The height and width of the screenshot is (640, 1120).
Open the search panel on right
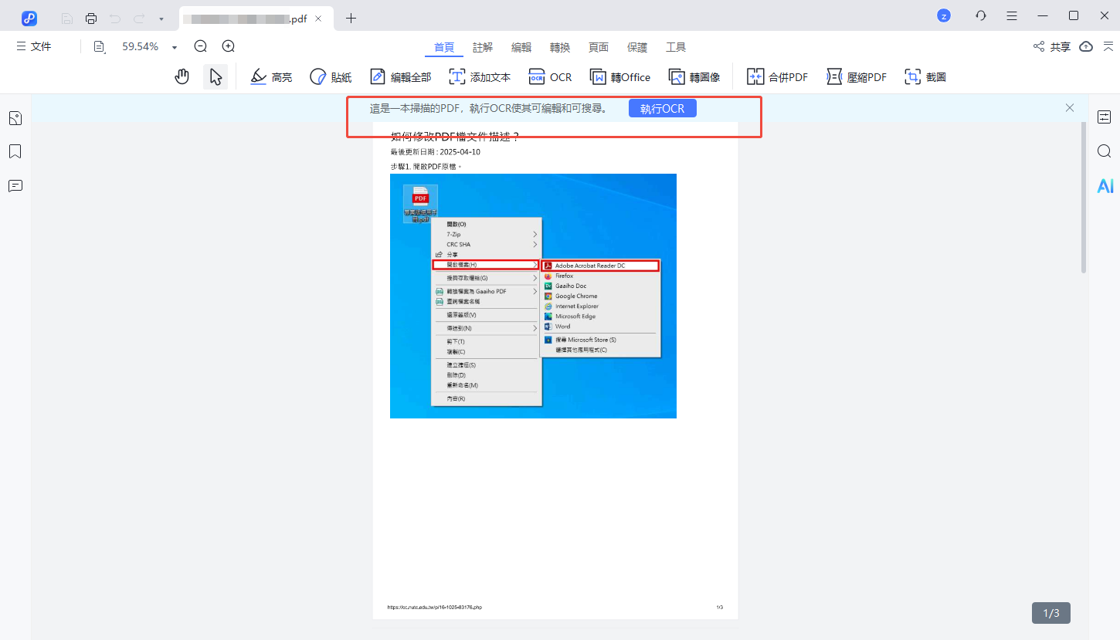coord(1105,151)
